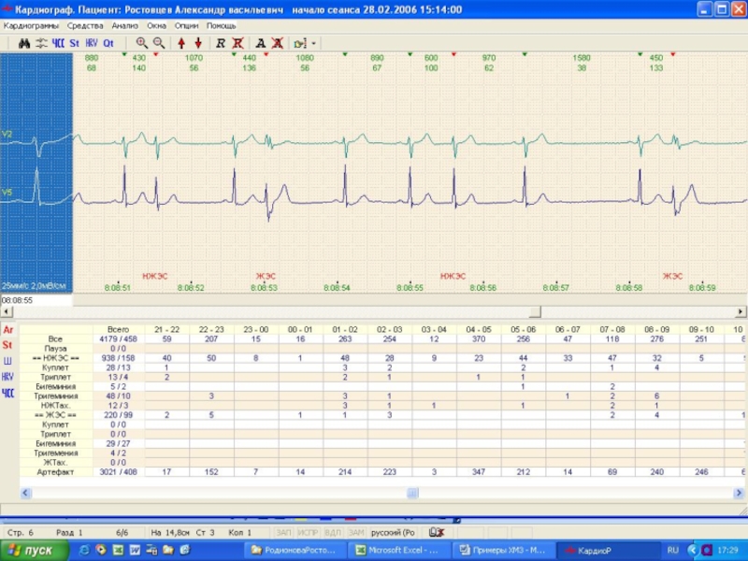
Task: Select the Ar side panel icon
Action: click(8, 330)
